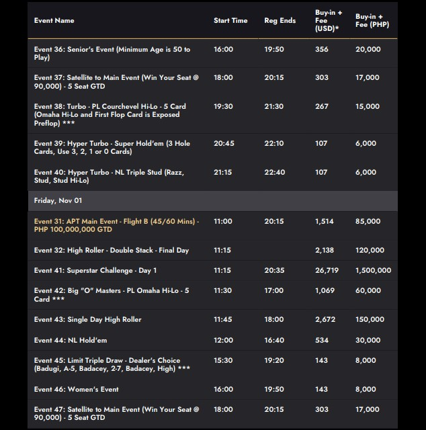
Task: Click Event 46 Women's Event
Action: [x=77, y=389]
